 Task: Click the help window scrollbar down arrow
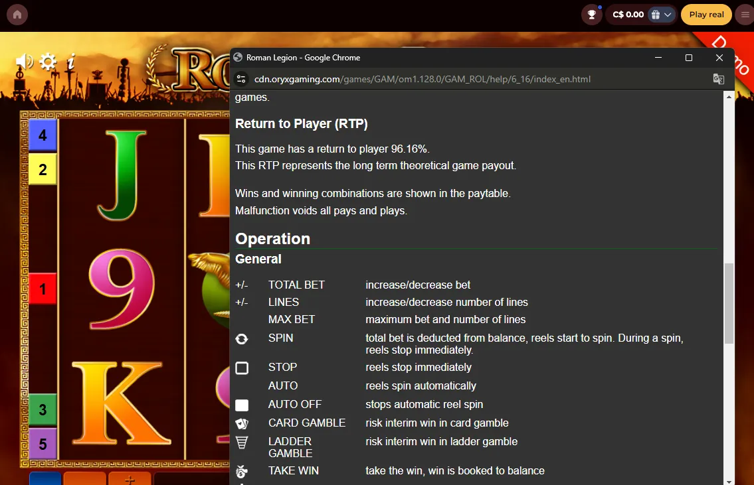click(x=729, y=481)
